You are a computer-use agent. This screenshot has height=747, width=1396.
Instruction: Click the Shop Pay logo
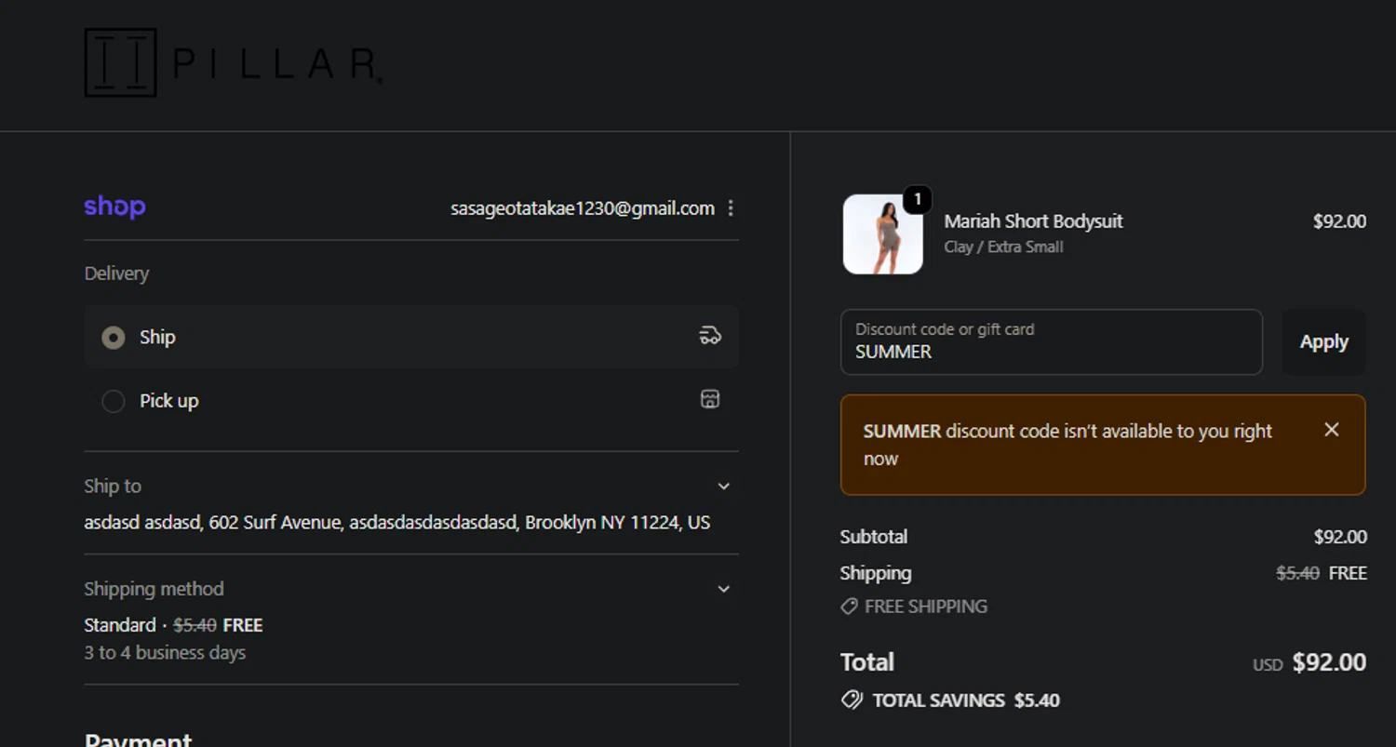point(114,207)
